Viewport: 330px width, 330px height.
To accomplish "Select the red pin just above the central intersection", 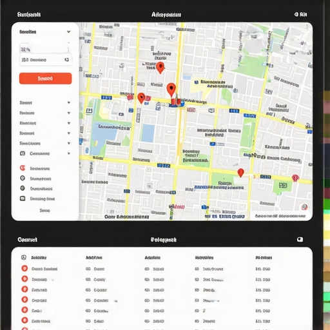I will tap(171, 90).
